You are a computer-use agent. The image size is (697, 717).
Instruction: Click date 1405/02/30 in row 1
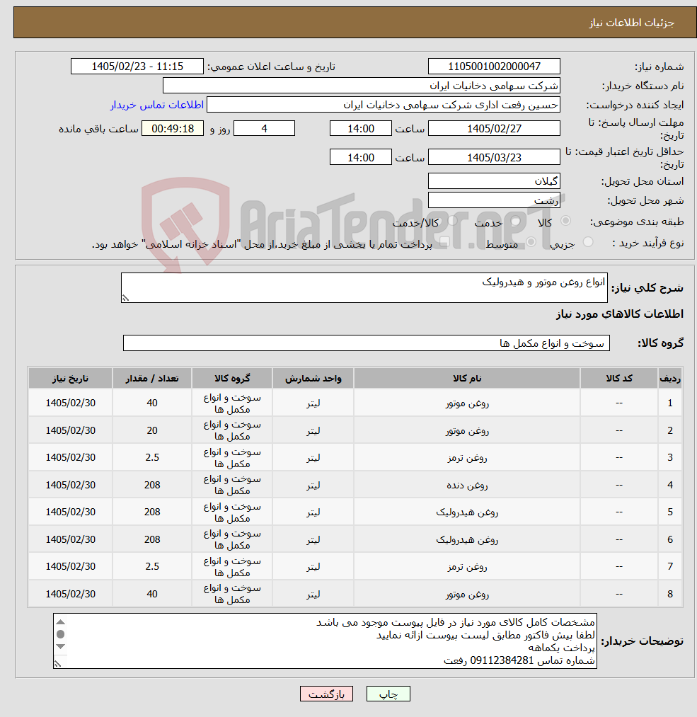pyautogui.click(x=70, y=403)
